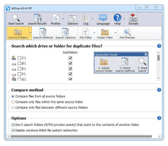The image size is (168, 146).
Task: Click the AllDup application title icon
Action: 8,8
